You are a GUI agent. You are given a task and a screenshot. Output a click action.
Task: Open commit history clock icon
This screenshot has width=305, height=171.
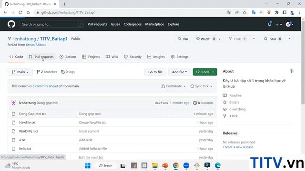pyautogui.click(x=195, y=103)
